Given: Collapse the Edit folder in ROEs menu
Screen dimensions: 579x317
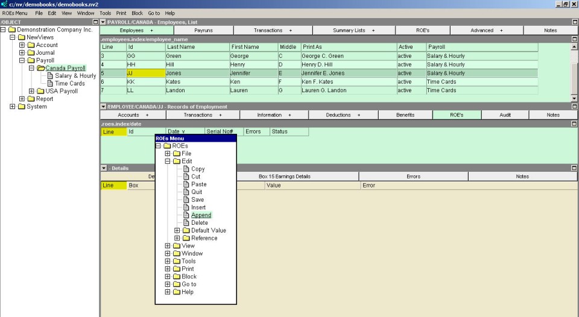Looking at the screenshot, I should (x=168, y=162).
